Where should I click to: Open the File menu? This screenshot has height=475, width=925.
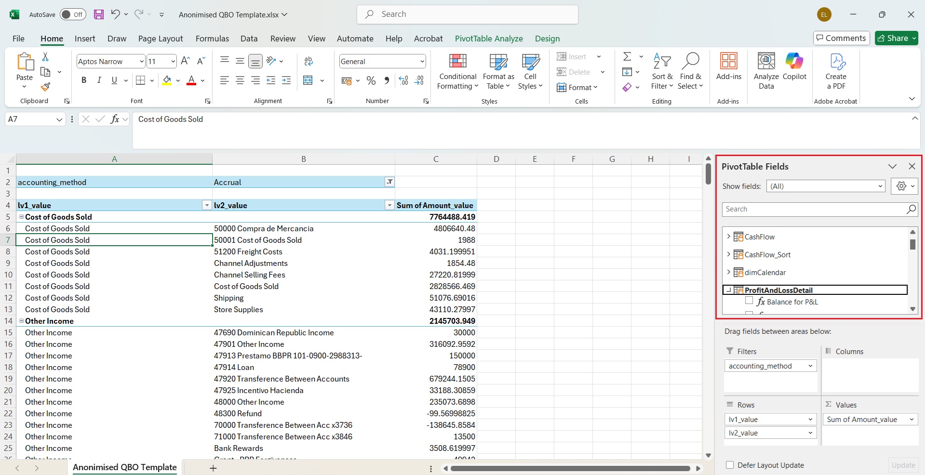[x=18, y=39]
